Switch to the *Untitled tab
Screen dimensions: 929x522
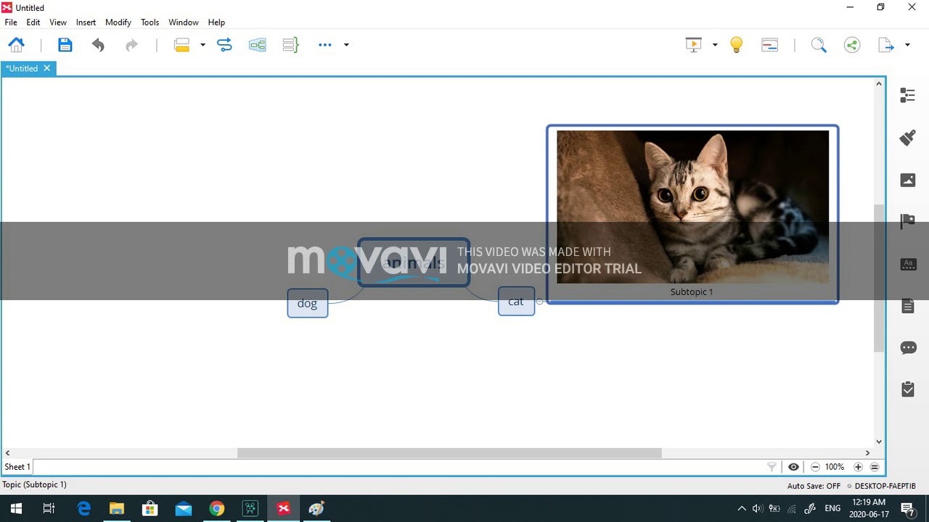[22, 68]
